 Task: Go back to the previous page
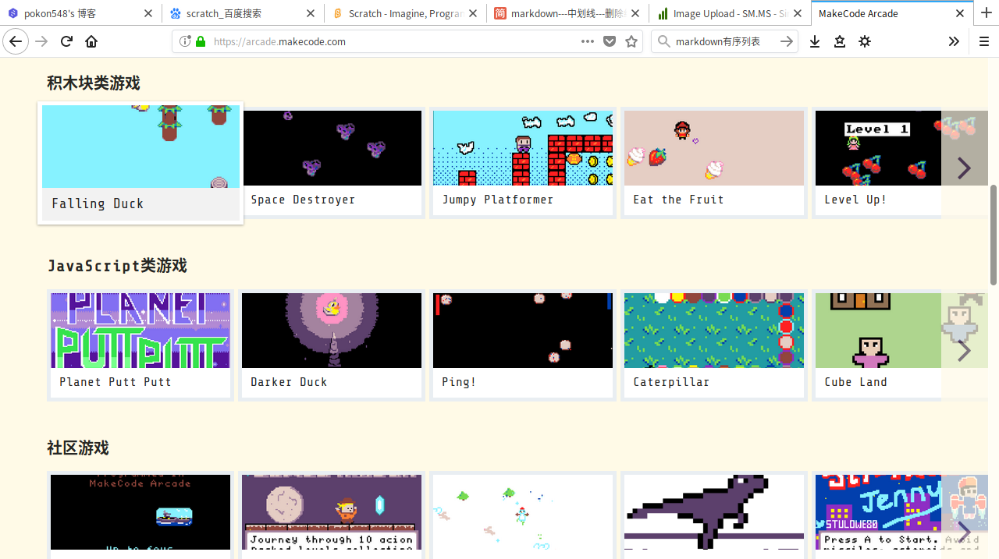point(16,41)
